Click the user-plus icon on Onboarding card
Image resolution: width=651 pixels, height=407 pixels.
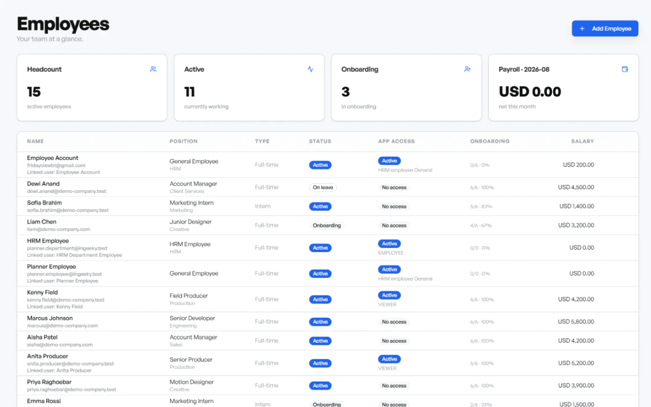pos(468,69)
